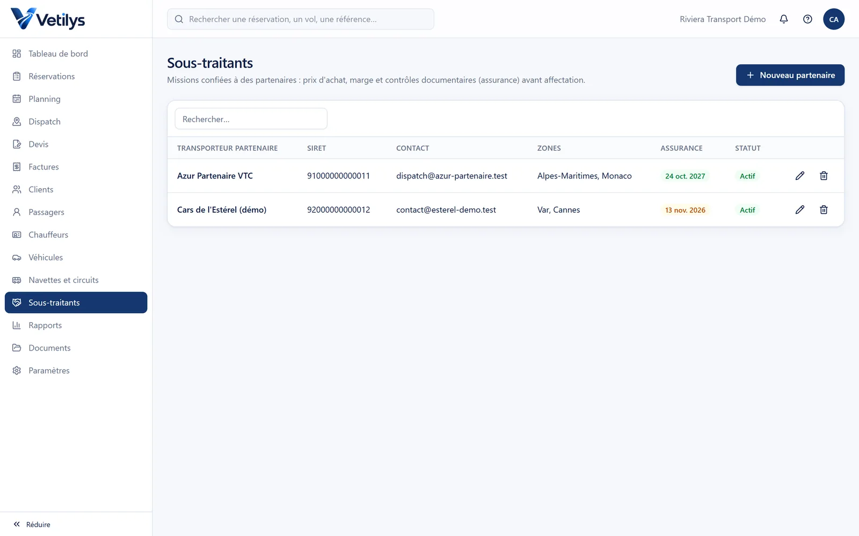
Task: Go to Navettes et circuits
Action: [76, 280]
